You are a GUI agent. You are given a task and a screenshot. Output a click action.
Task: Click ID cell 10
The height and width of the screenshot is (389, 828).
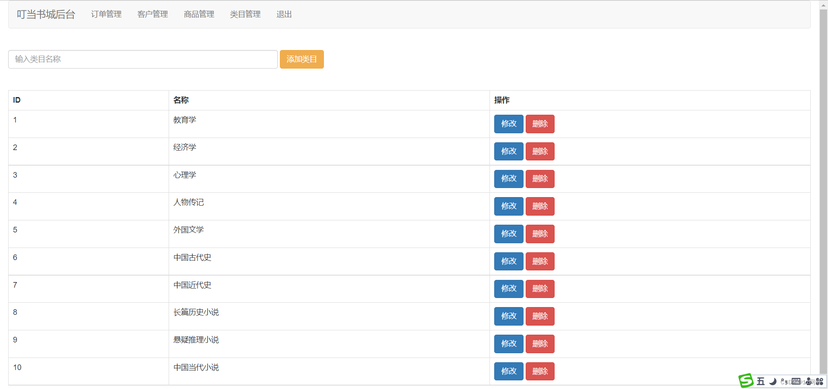point(88,371)
